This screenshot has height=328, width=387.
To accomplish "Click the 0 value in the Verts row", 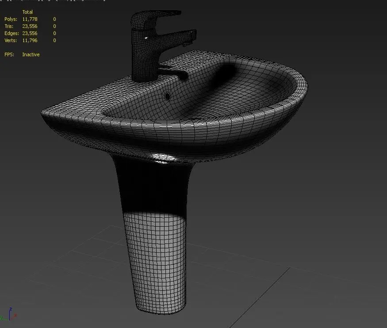I will tap(54, 40).
